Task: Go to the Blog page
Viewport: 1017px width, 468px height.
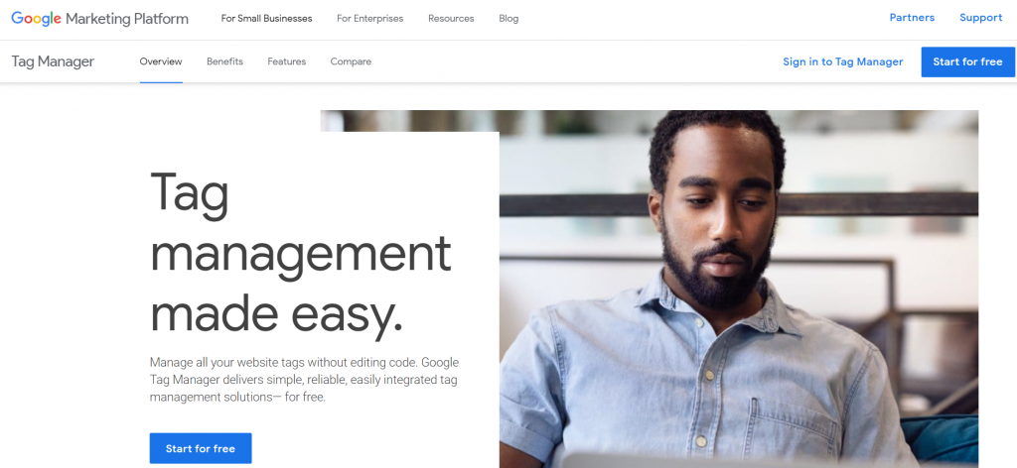Action: [508, 19]
